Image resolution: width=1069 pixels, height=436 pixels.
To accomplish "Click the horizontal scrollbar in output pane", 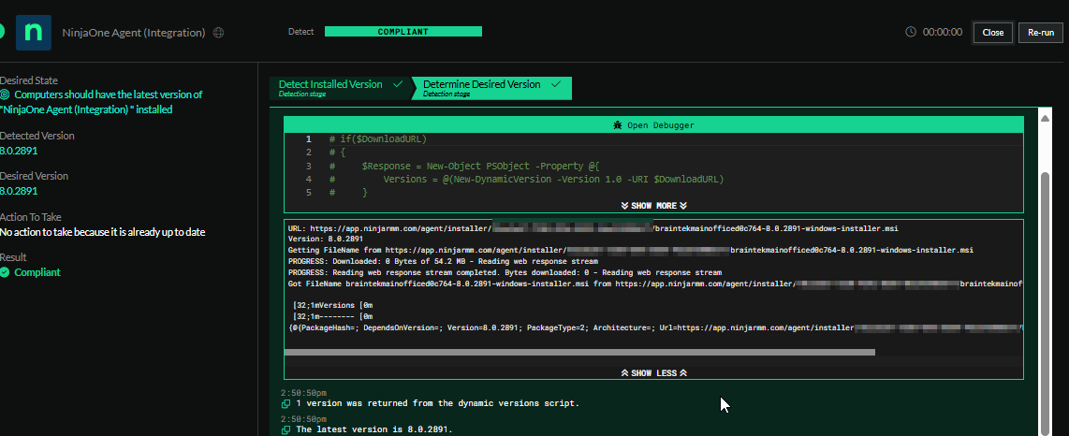I will click(579, 352).
